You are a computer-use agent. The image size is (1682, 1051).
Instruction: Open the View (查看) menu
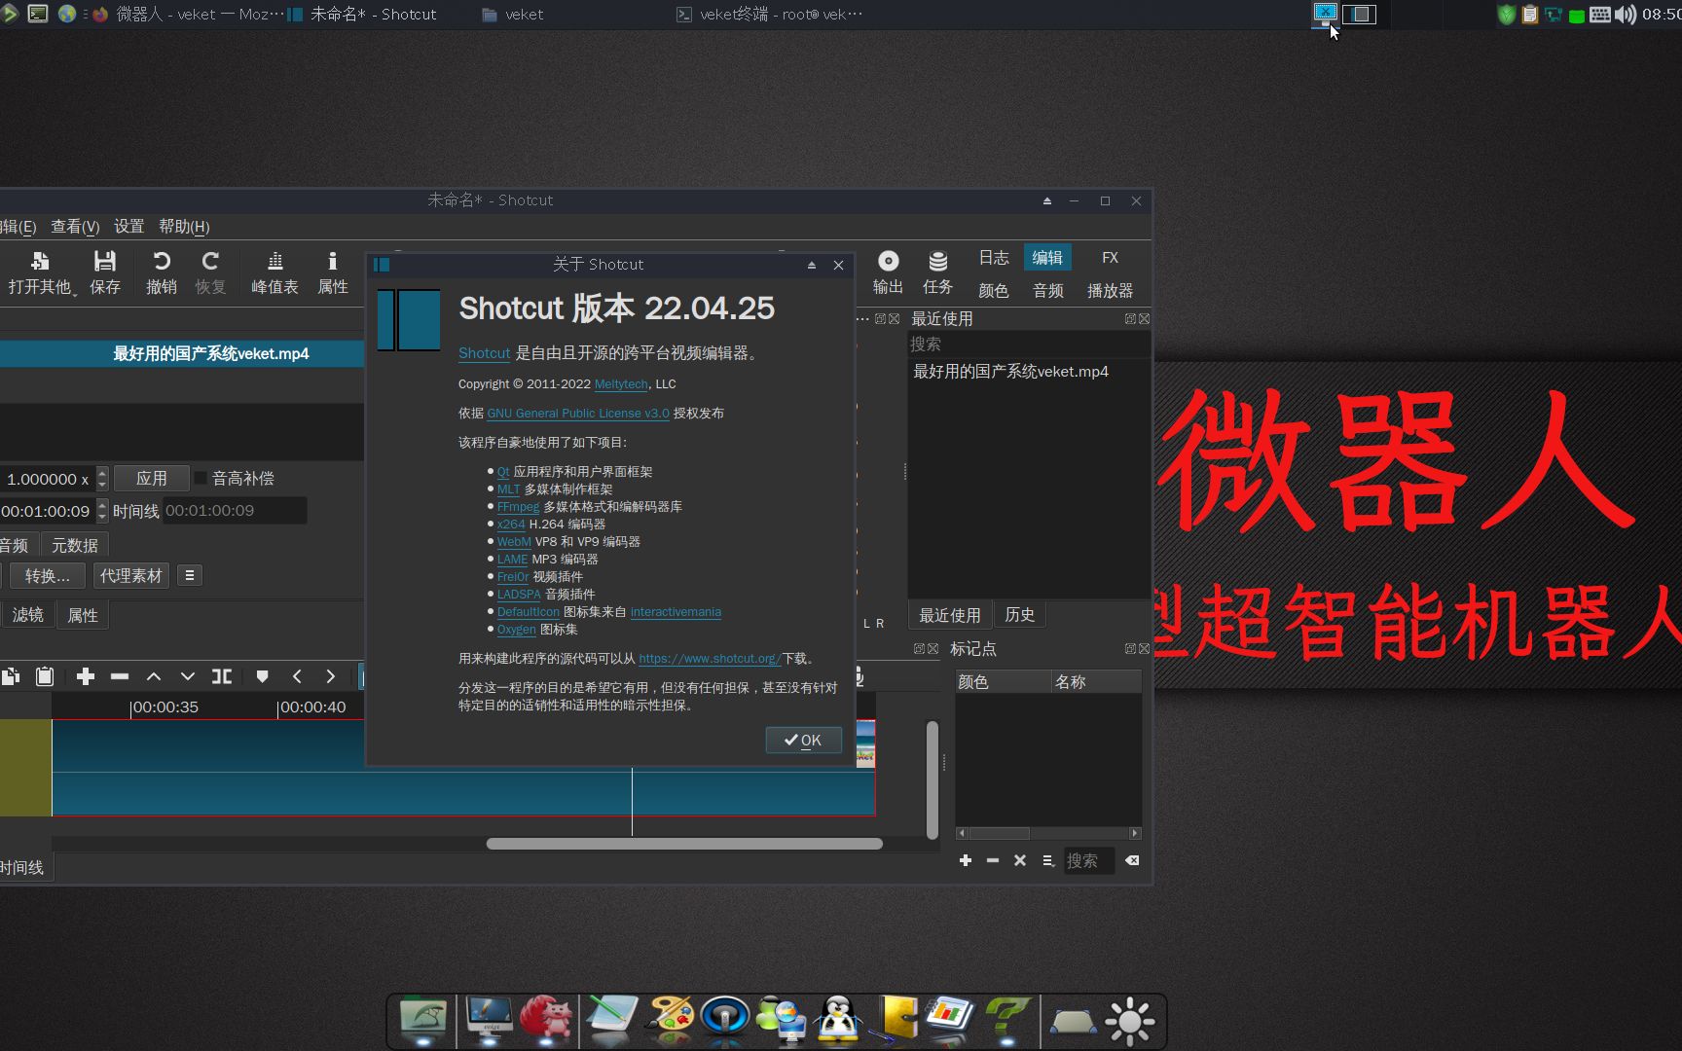click(x=75, y=227)
